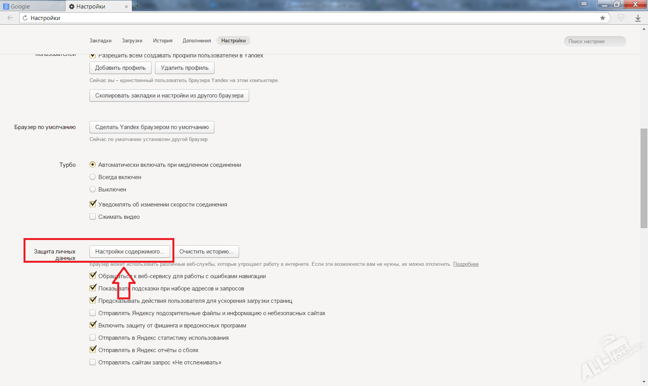Enable 'Отправлять в Яндекс статистику использования'

pyautogui.click(x=93, y=338)
